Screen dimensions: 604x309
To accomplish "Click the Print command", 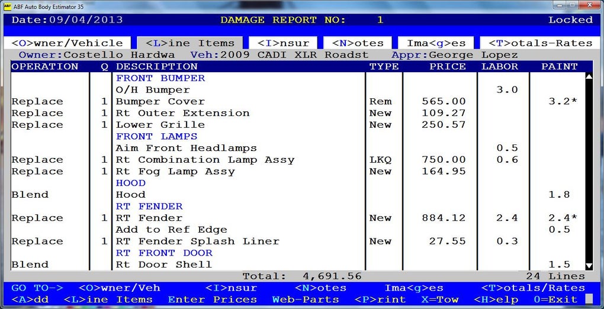I will (x=380, y=300).
